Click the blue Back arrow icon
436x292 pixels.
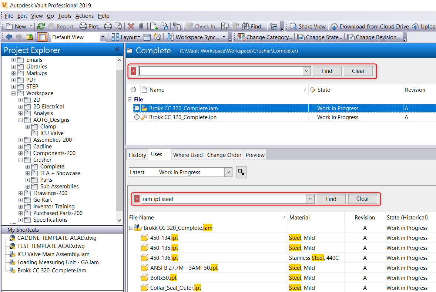click(9, 37)
